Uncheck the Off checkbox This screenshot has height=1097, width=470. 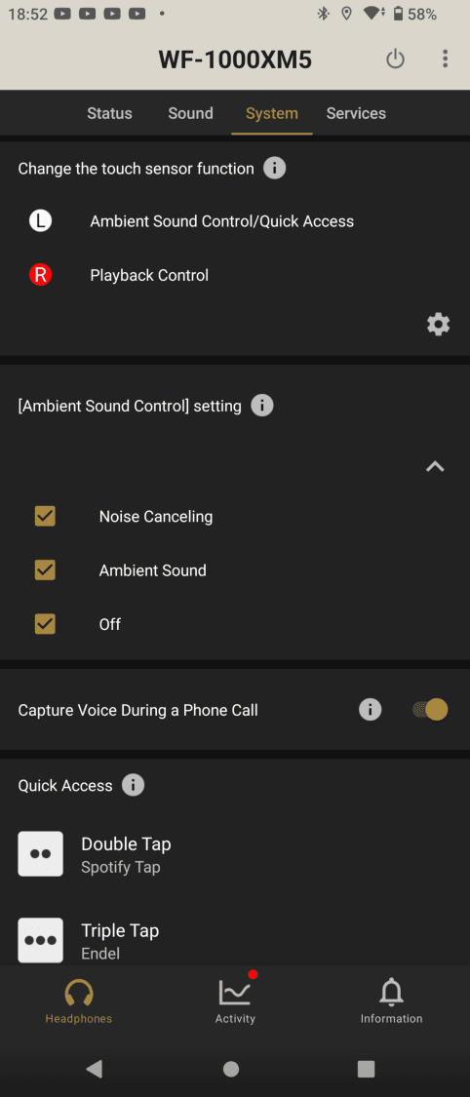pos(46,624)
